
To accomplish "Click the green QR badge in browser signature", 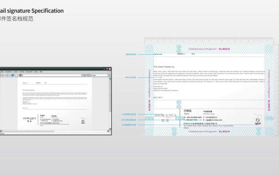I will (x=83, y=121).
